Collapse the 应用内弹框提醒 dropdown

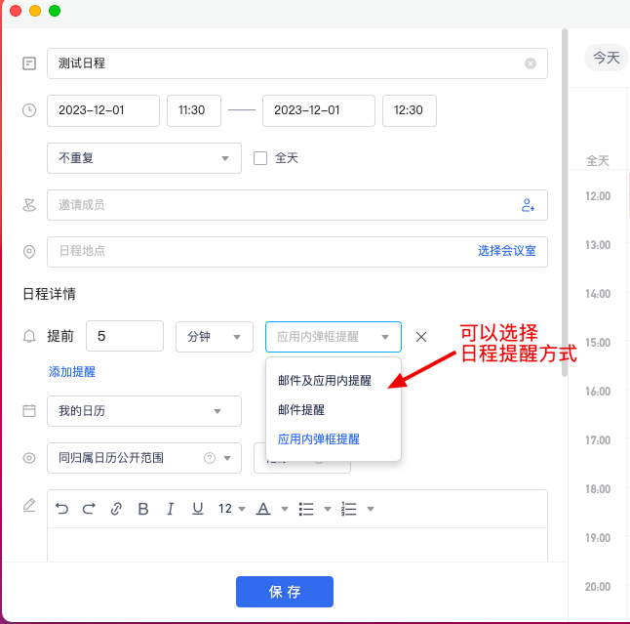334,337
